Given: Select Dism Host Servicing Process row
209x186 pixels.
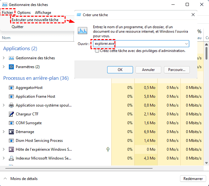Looking at the screenshot, I should pyautogui.click(x=39, y=141).
